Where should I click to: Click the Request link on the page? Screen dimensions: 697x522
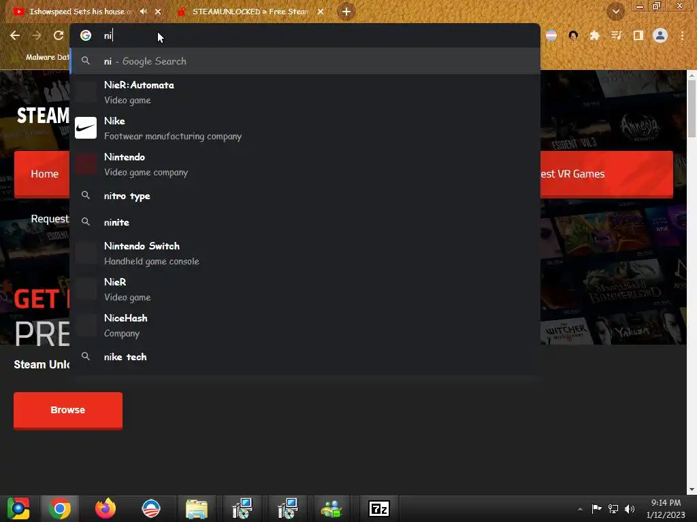(x=50, y=218)
